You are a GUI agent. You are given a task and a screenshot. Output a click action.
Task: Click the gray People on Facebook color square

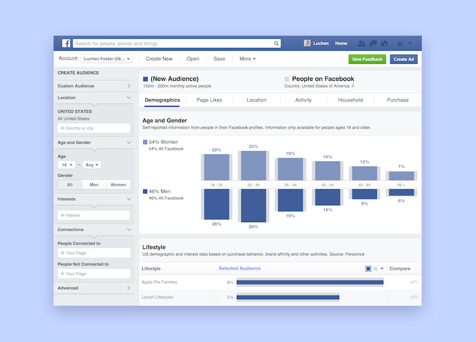[287, 79]
